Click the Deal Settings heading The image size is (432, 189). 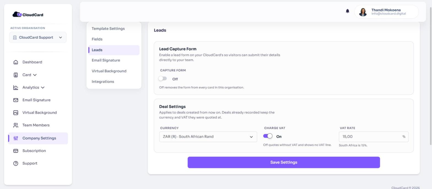tap(172, 106)
